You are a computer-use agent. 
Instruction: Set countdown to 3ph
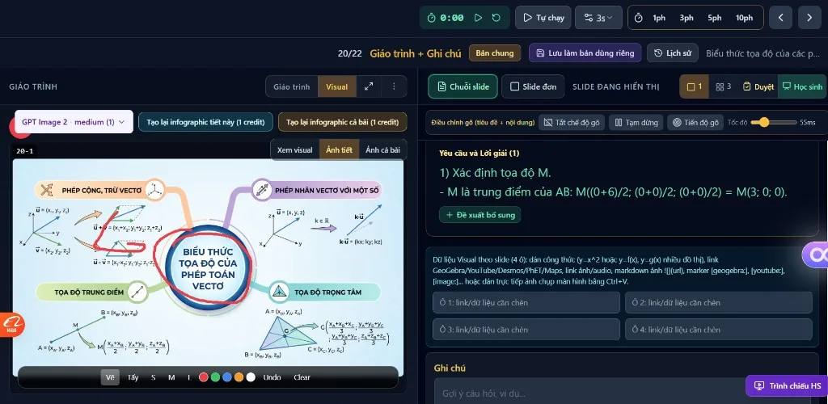(686, 18)
